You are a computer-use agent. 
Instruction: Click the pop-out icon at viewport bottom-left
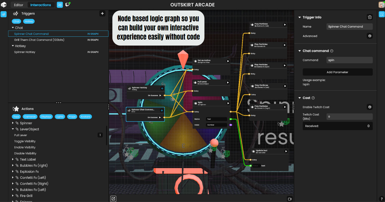tap(113, 199)
